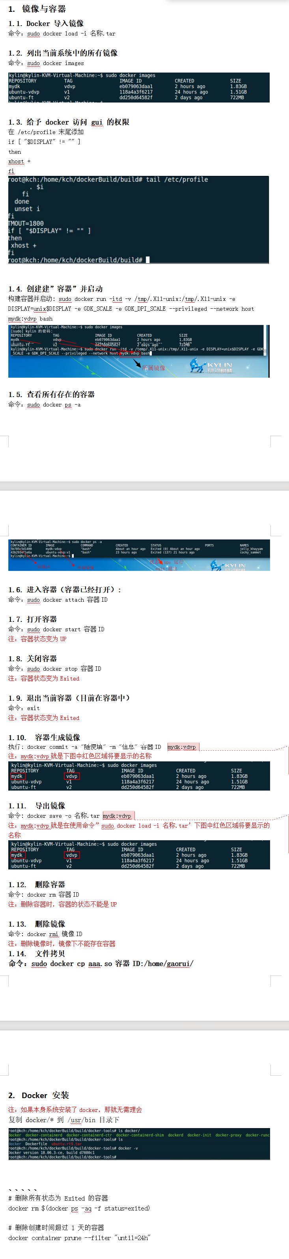Click the red Exited note under section 1.8
Image resolution: width=289 pixels, height=1259 pixels.
tap(43, 678)
